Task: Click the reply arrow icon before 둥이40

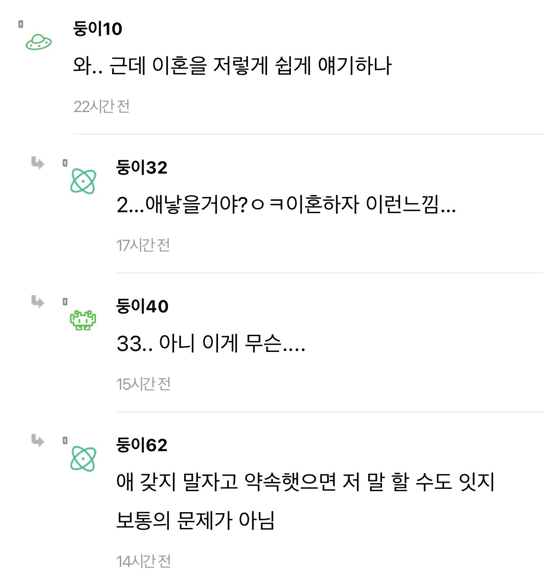Action: 38,302
